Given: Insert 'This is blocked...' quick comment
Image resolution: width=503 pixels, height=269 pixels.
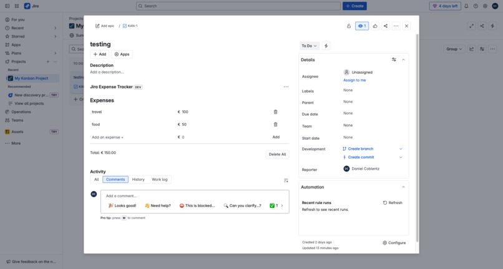Looking at the screenshot, I should 197,206.
